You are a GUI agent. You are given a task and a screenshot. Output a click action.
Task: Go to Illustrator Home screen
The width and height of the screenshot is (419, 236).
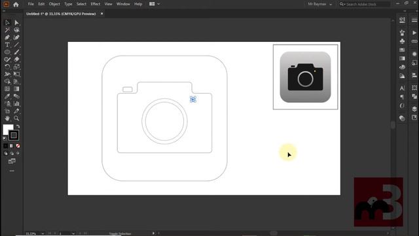coord(16,5)
